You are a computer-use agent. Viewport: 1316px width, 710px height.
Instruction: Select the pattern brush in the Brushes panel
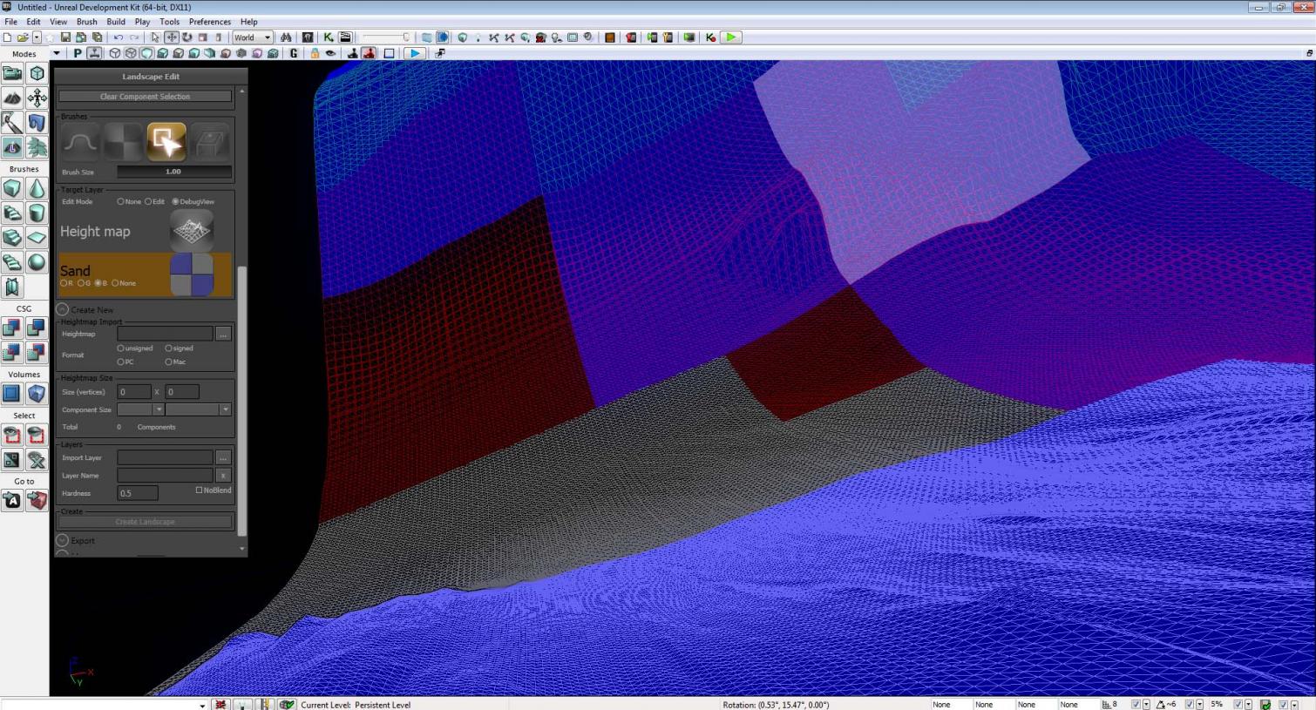[x=123, y=142]
